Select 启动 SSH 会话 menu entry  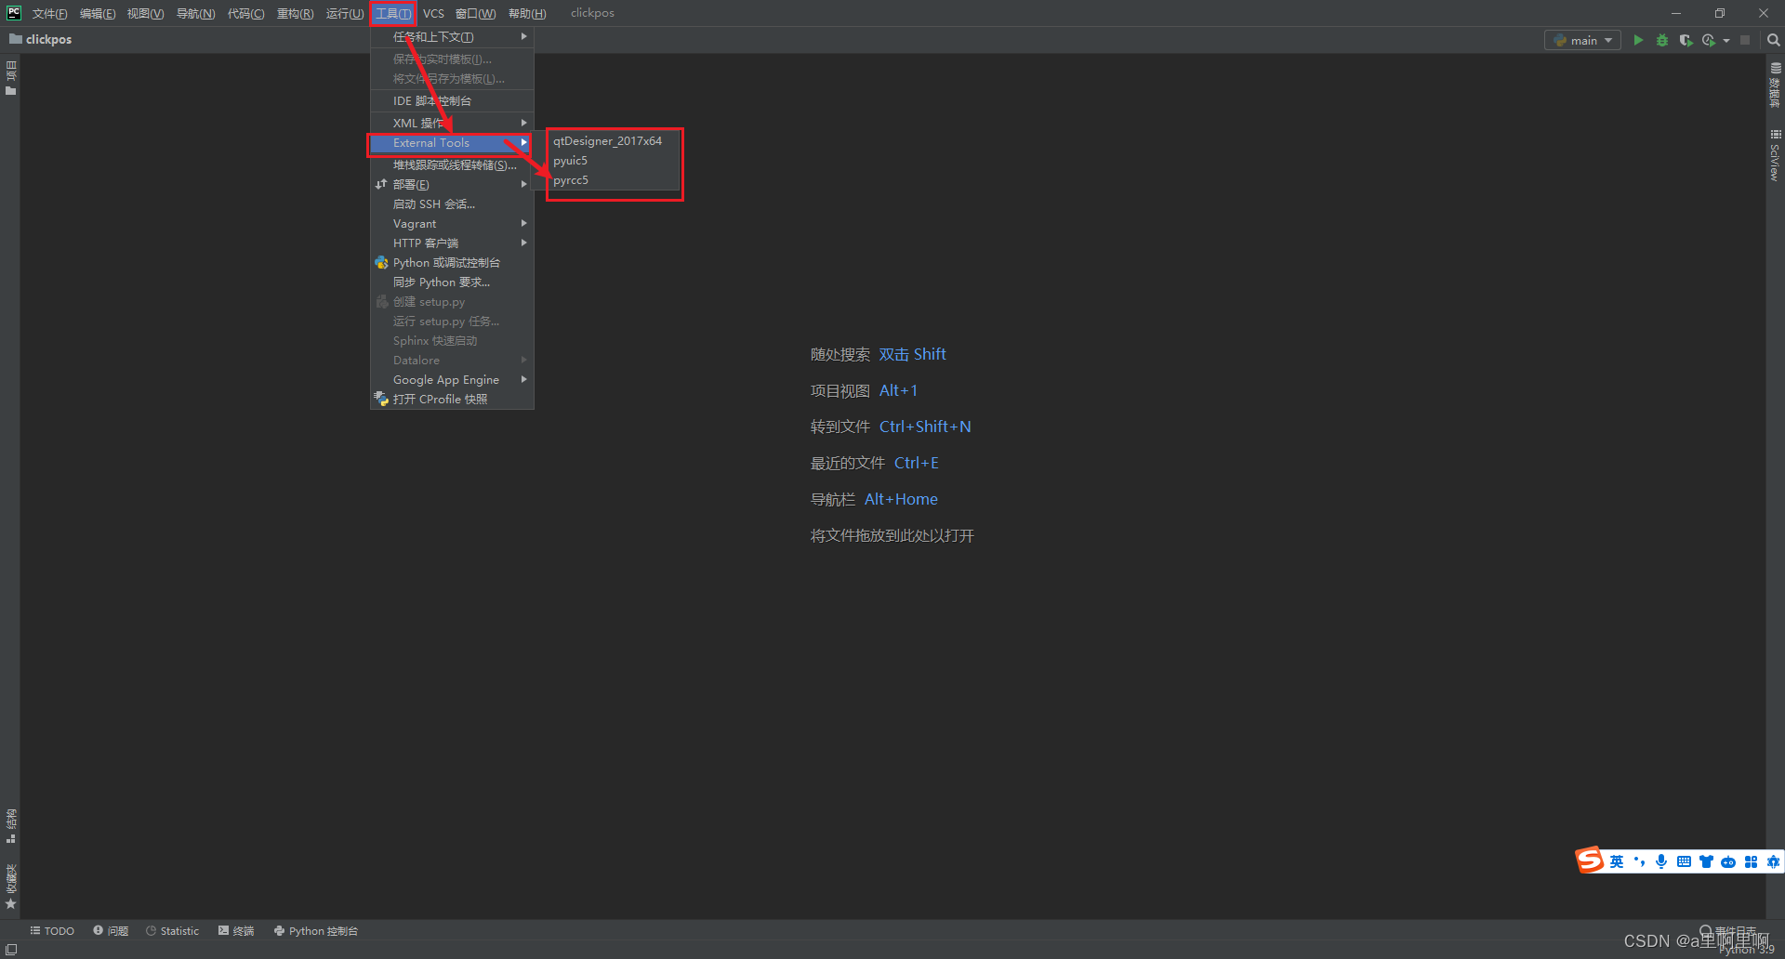pos(452,204)
